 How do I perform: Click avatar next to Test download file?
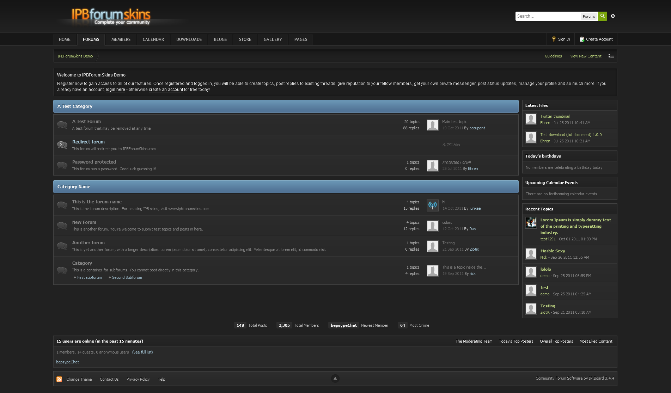[531, 137]
